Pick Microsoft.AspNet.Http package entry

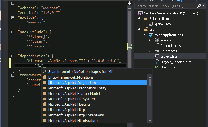click(66, 110)
